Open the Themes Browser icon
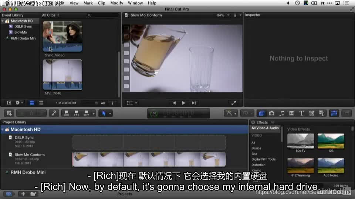The width and height of the screenshot is (355, 199). [321, 113]
